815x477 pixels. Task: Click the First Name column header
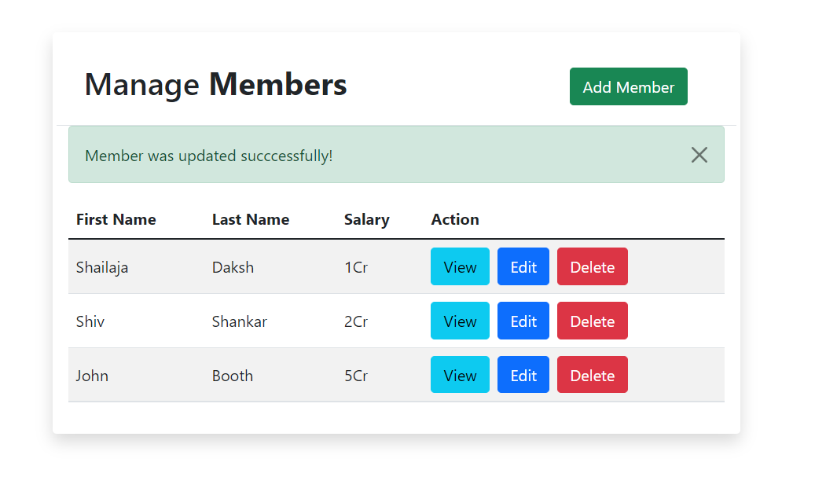click(x=116, y=219)
